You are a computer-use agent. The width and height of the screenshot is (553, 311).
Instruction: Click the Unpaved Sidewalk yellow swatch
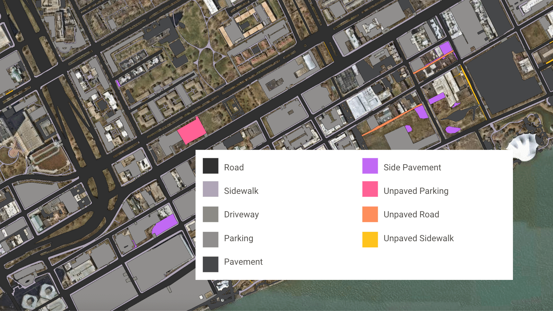(x=370, y=239)
